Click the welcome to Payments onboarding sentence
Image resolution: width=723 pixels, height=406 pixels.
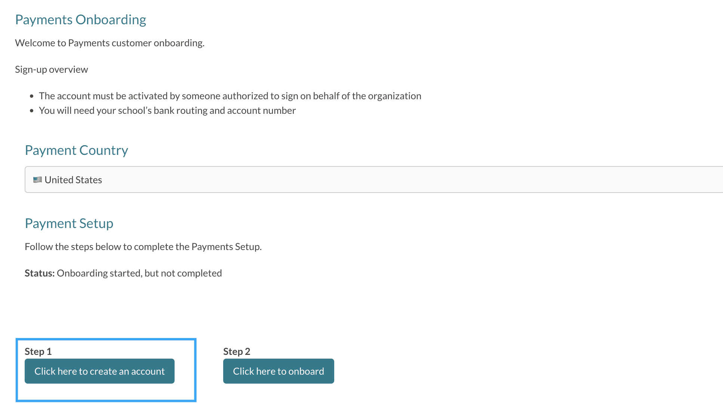110,43
